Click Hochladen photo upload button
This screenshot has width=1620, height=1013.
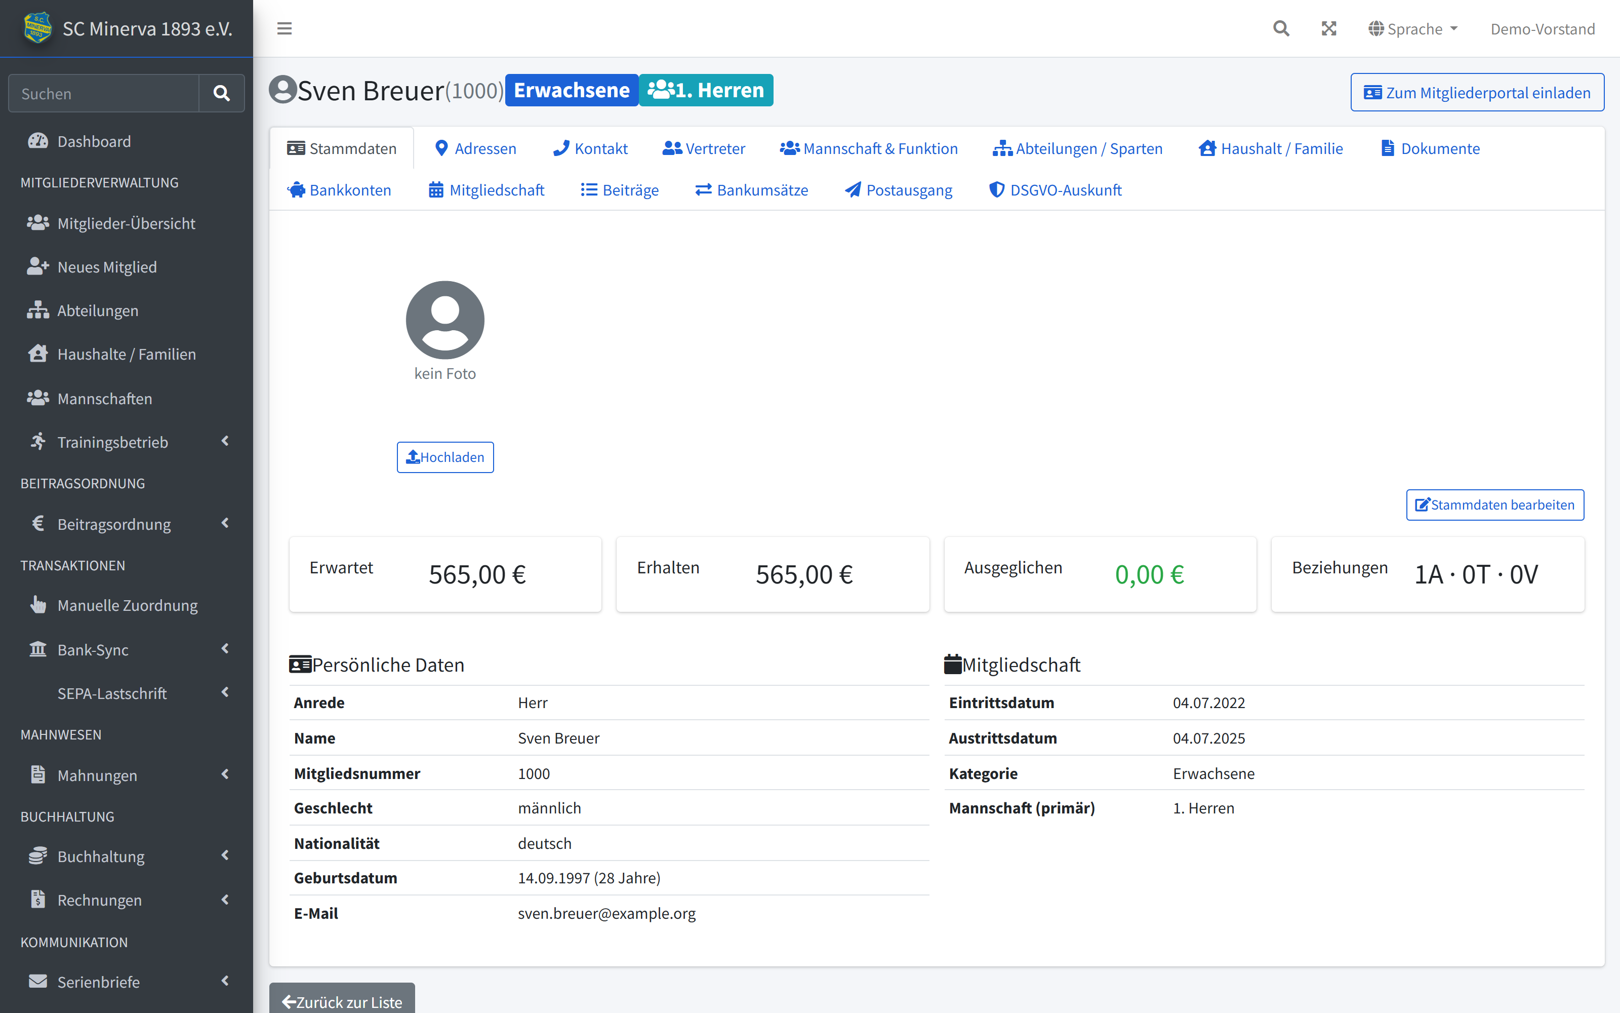[445, 457]
